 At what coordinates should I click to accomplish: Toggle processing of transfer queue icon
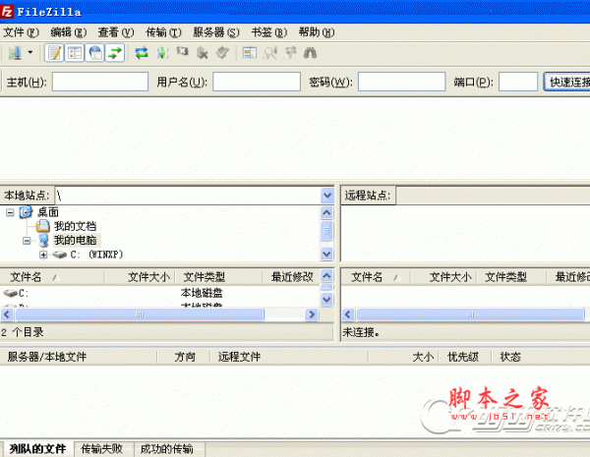coord(162,53)
